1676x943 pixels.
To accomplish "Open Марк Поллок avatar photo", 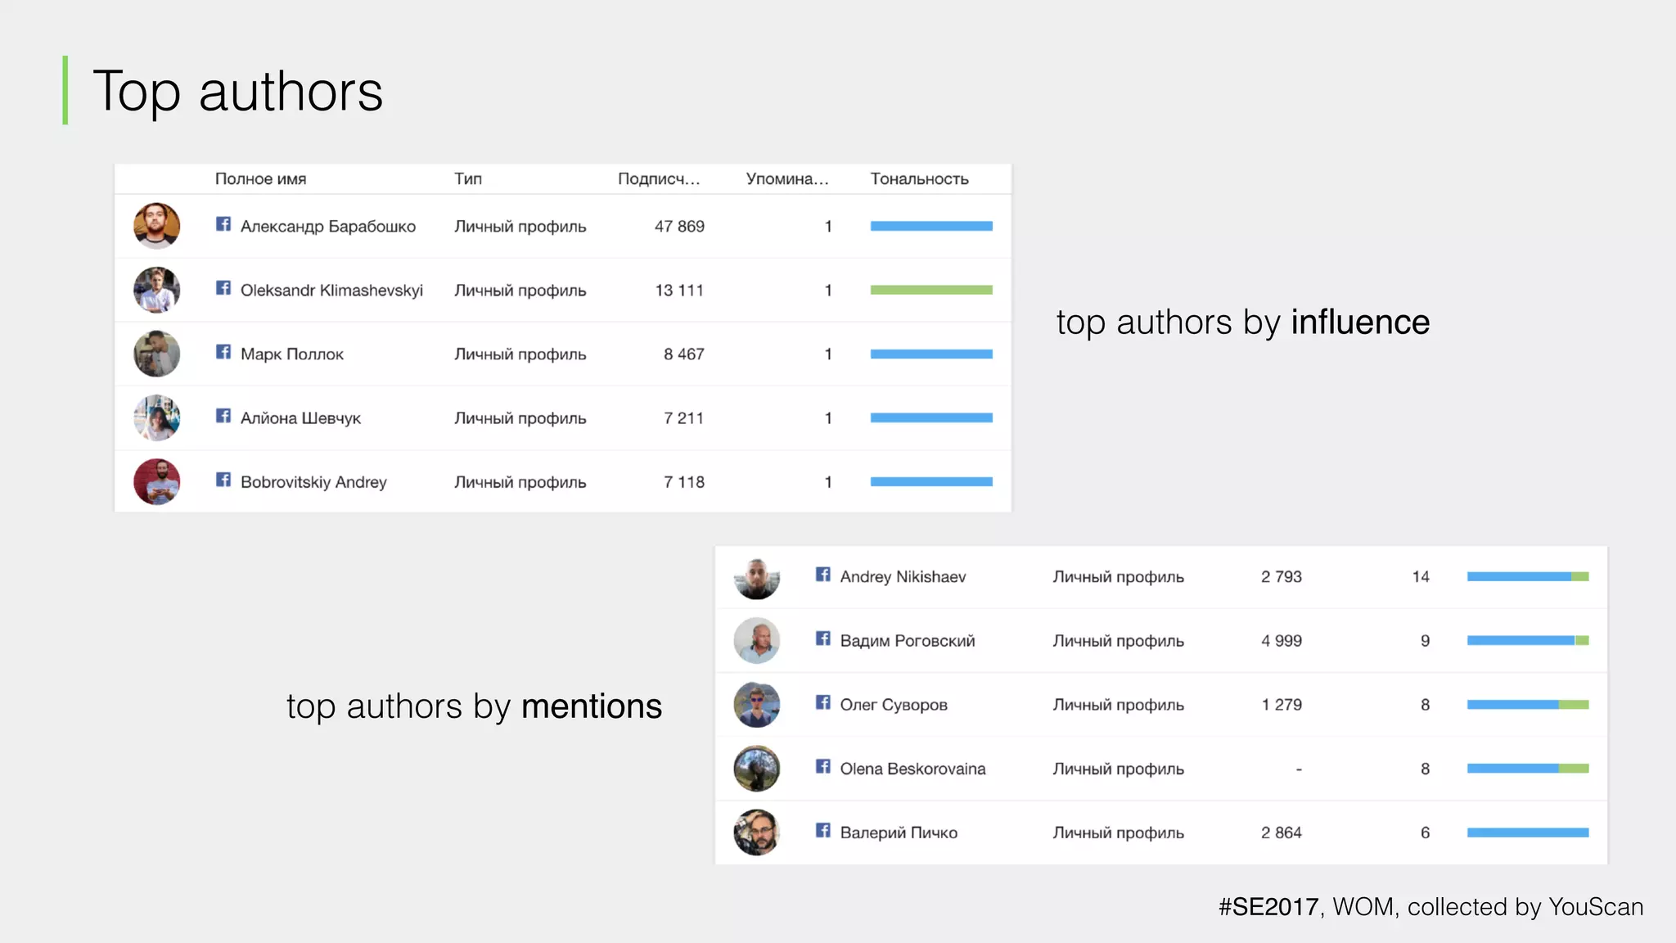I will coord(157,354).
